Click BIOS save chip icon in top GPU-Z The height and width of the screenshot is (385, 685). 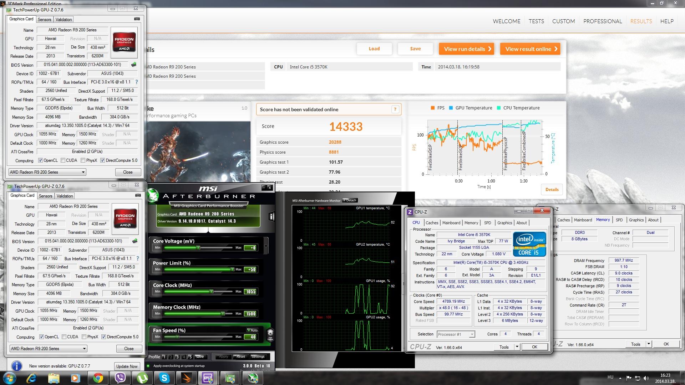tap(134, 65)
